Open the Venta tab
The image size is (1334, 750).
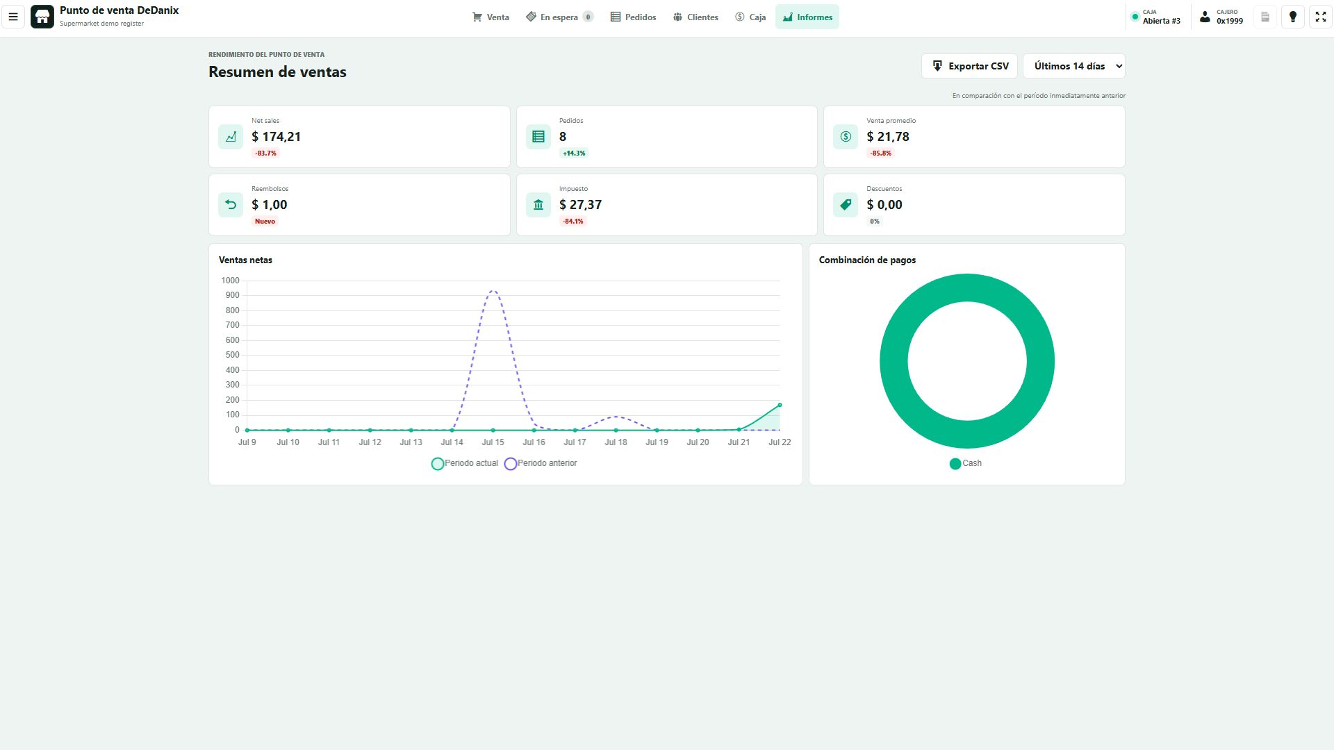[491, 17]
